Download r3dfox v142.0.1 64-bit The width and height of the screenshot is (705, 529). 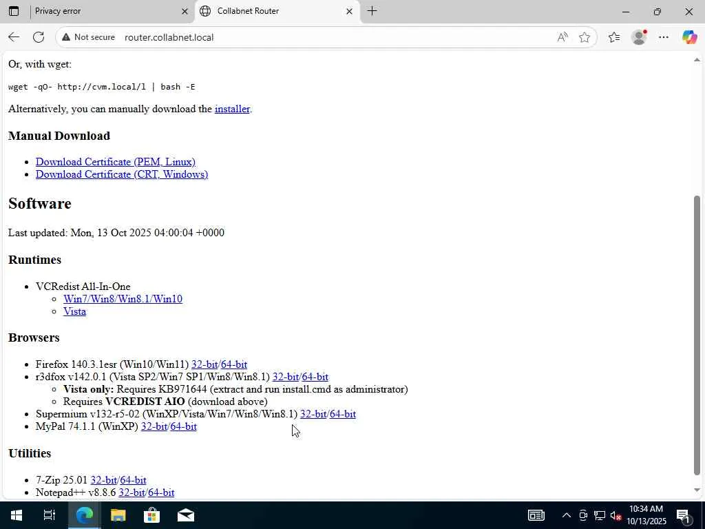coord(315,377)
